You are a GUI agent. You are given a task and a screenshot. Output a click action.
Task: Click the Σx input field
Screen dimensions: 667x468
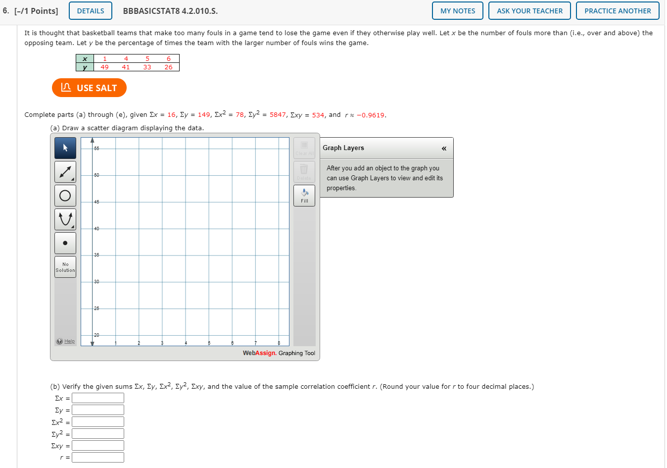pos(97,398)
